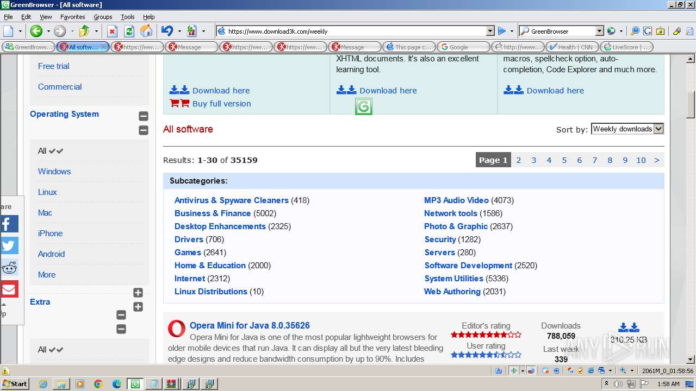
Task: Select Mac operating system filter
Action: pos(45,213)
